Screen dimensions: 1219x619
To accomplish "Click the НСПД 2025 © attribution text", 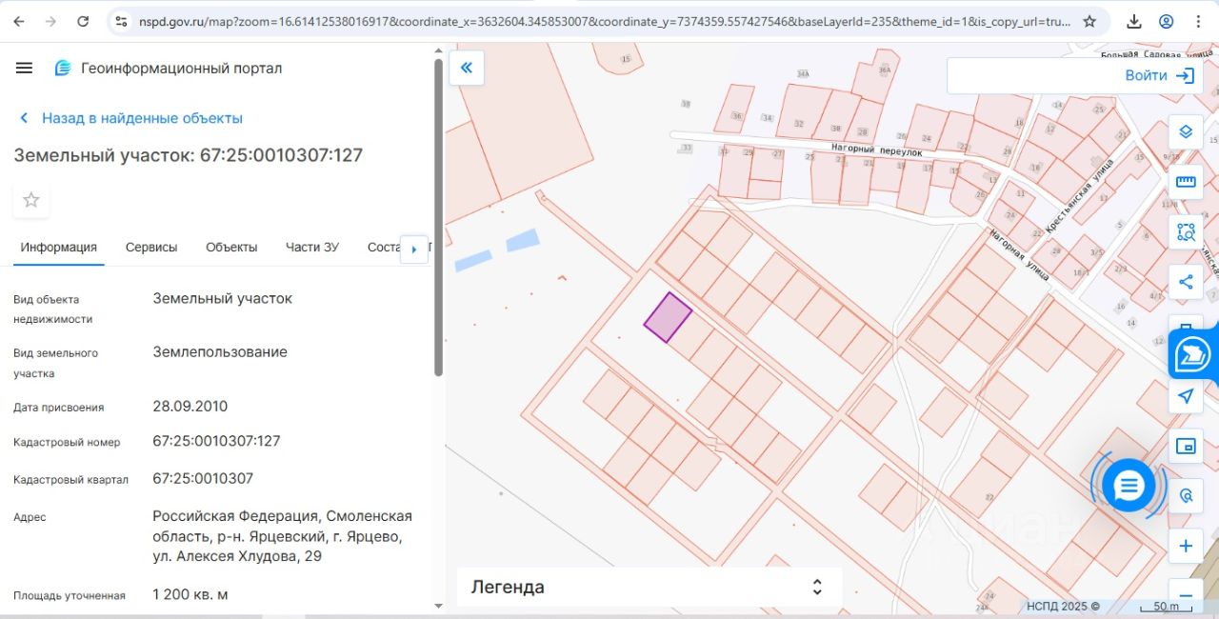I will pos(1063,606).
